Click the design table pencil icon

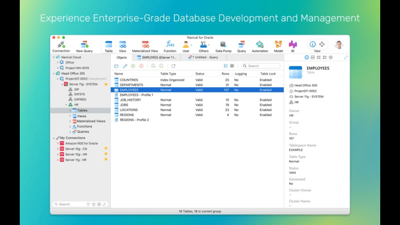125,66
